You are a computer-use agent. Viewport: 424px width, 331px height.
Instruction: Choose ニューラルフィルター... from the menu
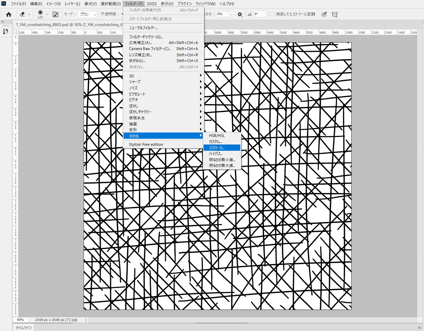164,28
